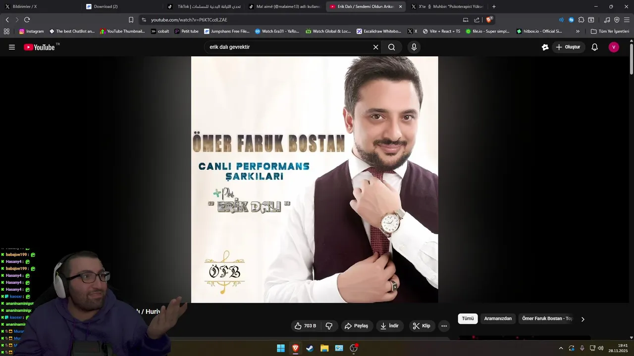Switch to the Muhbir Psikoterapist X tab

click(447, 6)
